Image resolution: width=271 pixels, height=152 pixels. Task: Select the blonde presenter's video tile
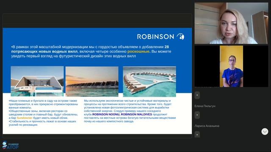[231, 23]
